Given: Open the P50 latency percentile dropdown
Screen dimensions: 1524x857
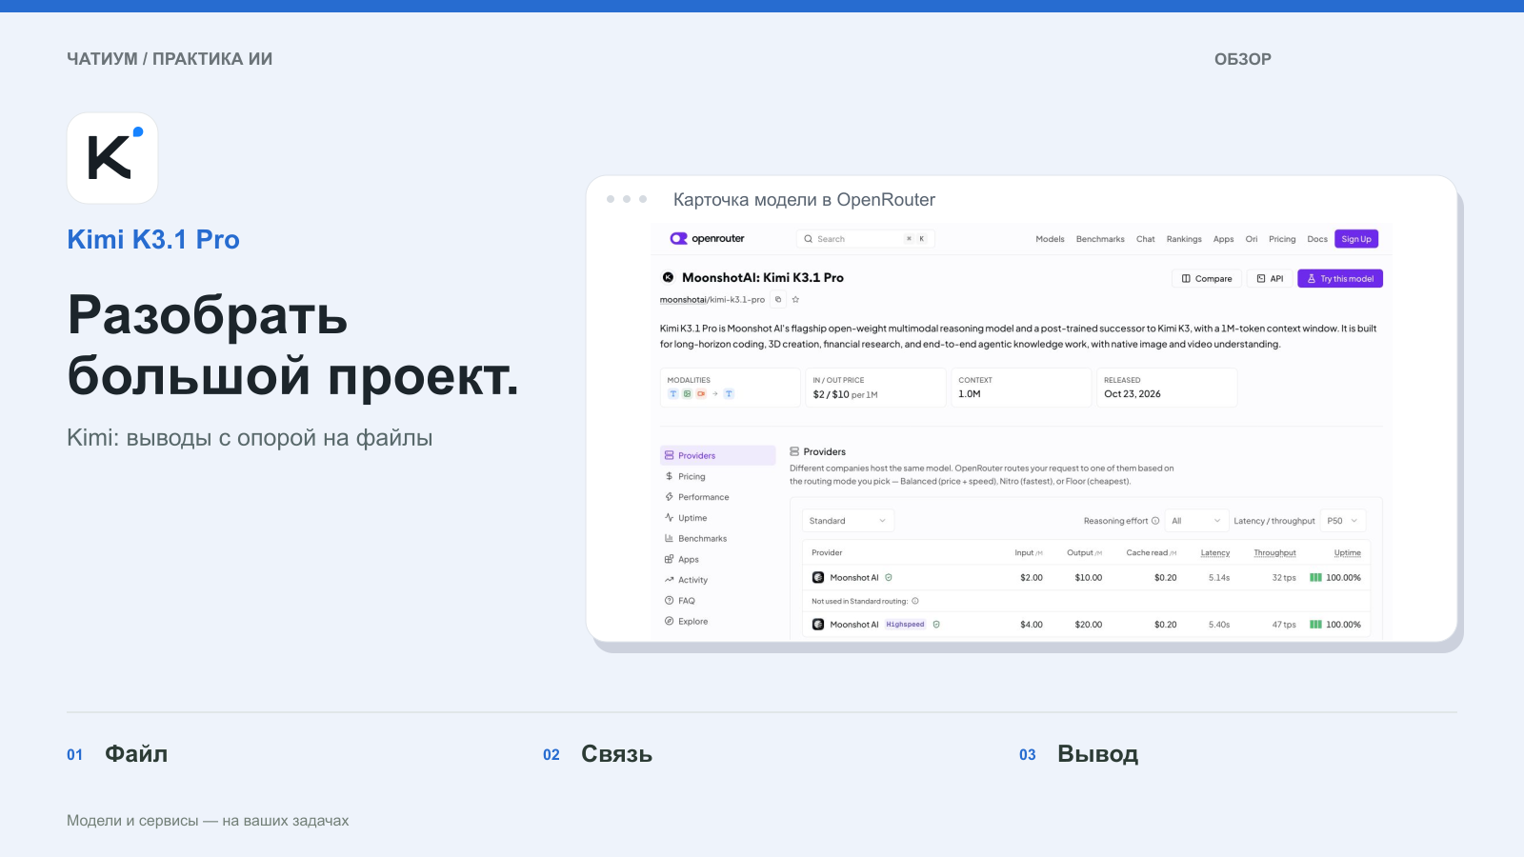Looking at the screenshot, I should point(1343,521).
